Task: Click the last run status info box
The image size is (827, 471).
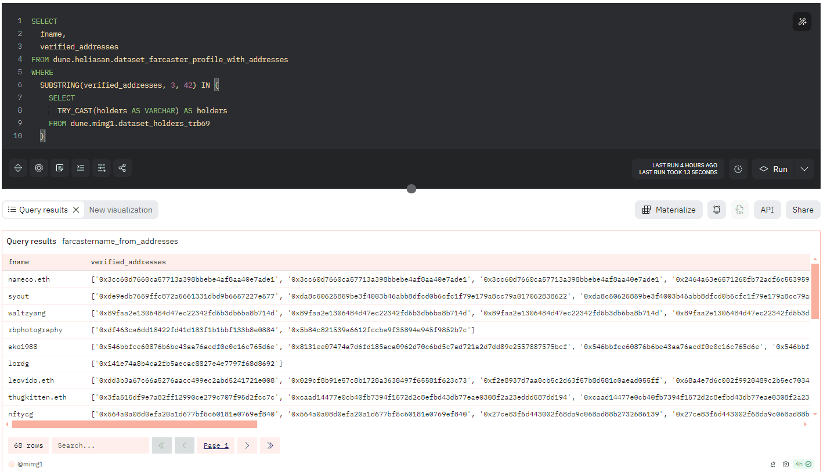Action: [678, 169]
